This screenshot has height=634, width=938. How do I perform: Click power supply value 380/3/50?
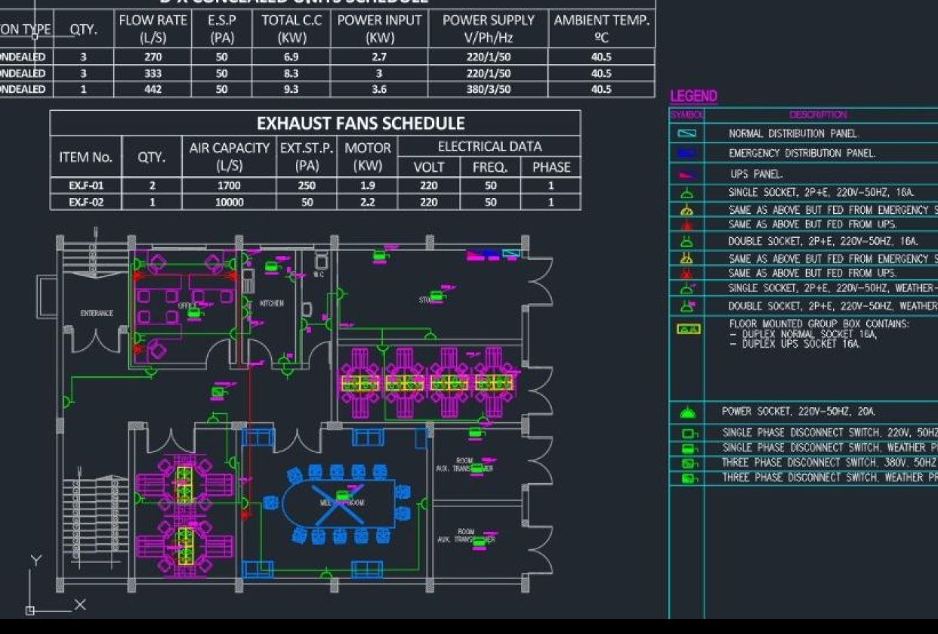(x=489, y=89)
